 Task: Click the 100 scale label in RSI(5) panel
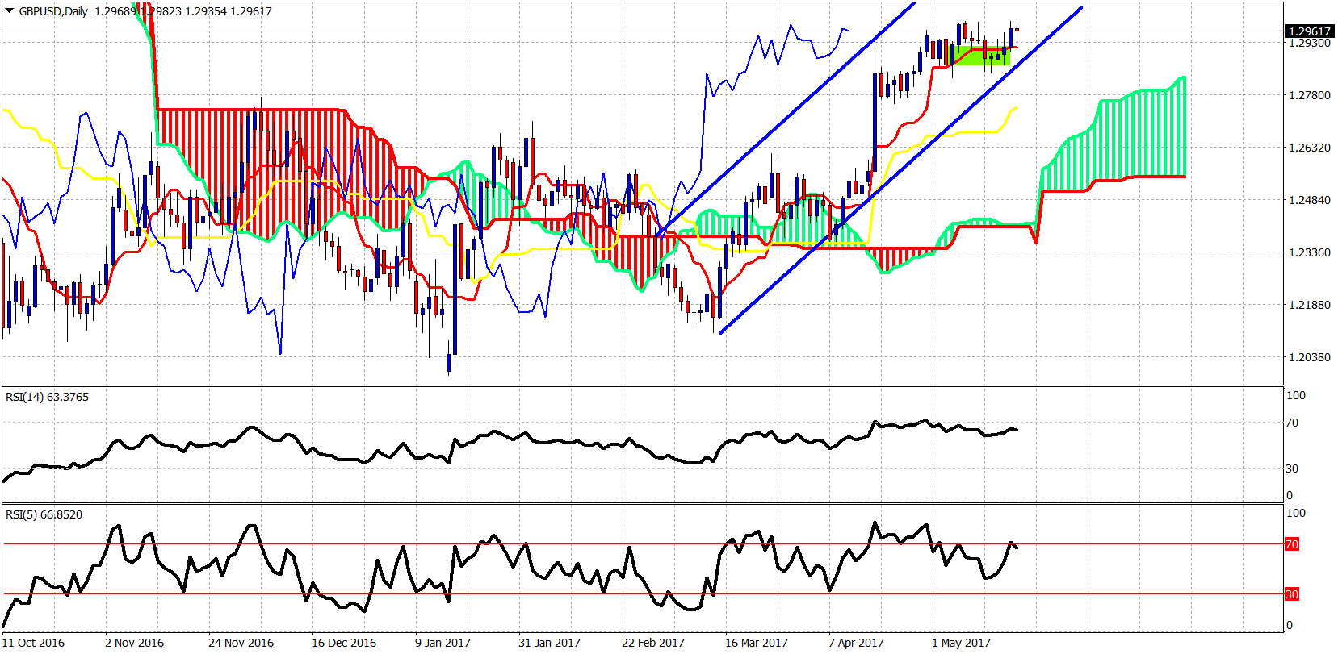(1295, 513)
